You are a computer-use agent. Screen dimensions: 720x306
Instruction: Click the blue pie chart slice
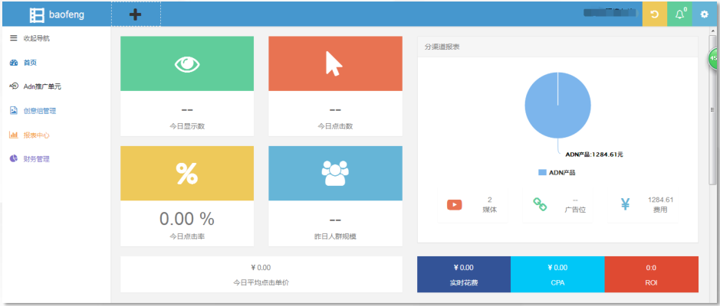(x=557, y=105)
